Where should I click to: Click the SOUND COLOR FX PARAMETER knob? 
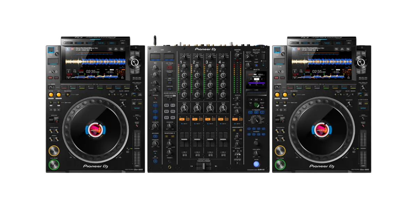[169, 126]
